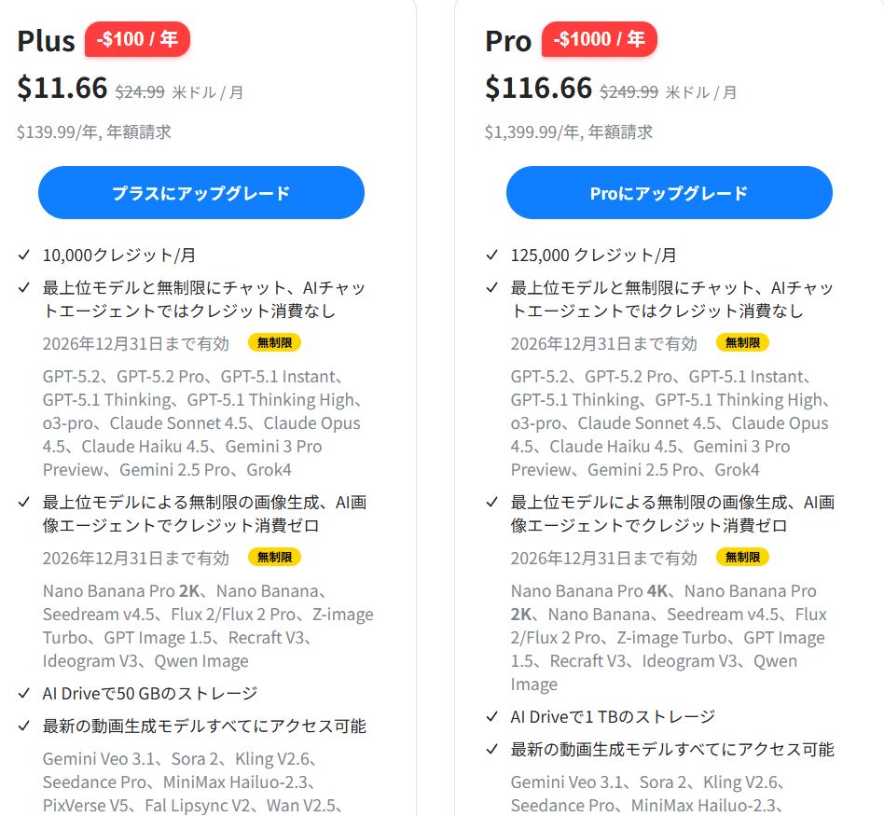Click the Pro plan video models checkmark
The image size is (884, 816).
(x=492, y=749)
